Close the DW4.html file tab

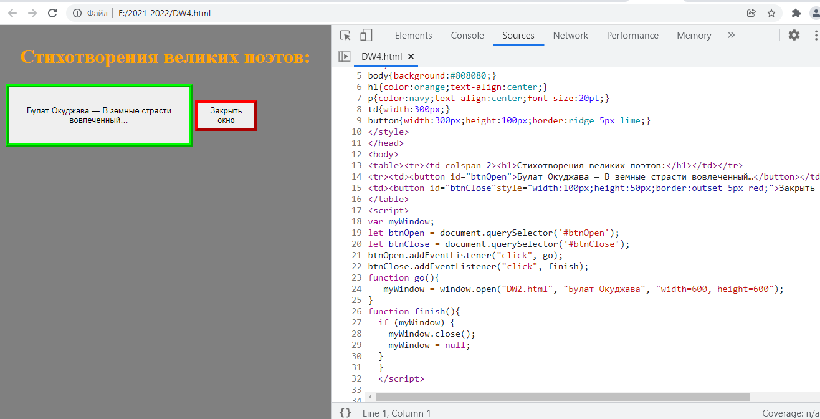click(x=411, y=57)
